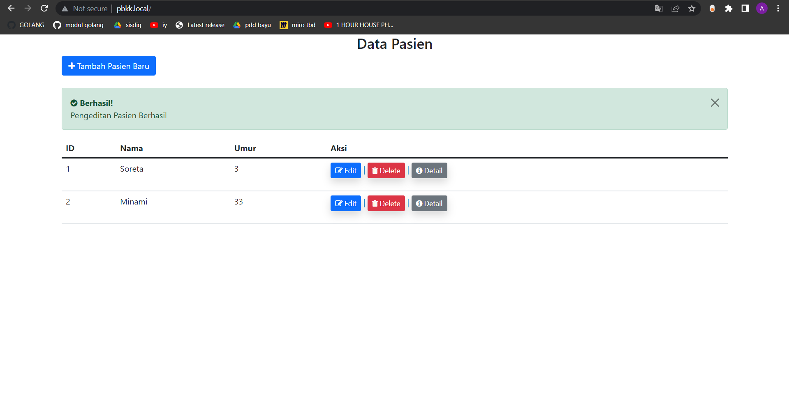This screenshot has width=789, height=402.
Task: Dismiss the success alert with the X
Action: pos(715,103)
